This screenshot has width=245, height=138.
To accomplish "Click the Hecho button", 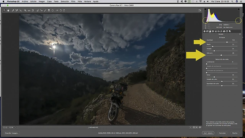I will [x=235, y=133].
